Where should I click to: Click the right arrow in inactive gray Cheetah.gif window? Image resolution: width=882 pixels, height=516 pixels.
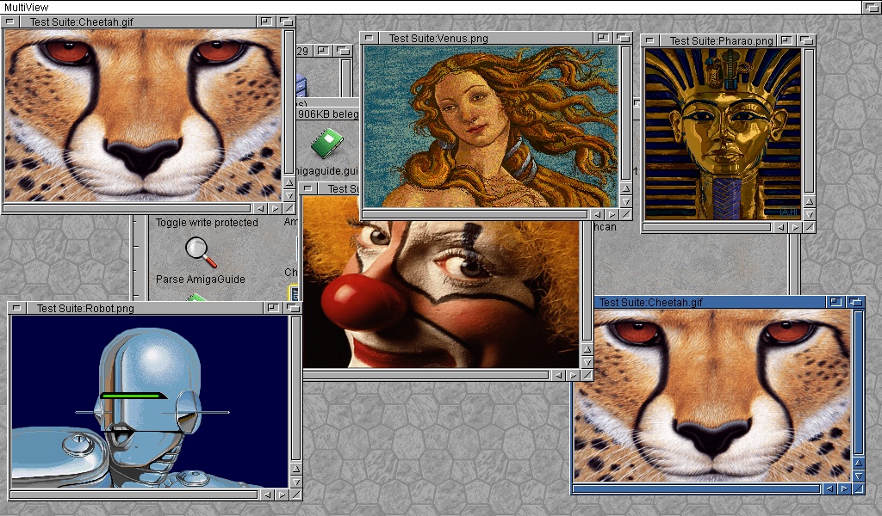275,208
